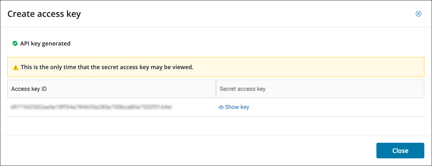
Task: Select the Secret access key column header
Action: click(x=320, y=89)
